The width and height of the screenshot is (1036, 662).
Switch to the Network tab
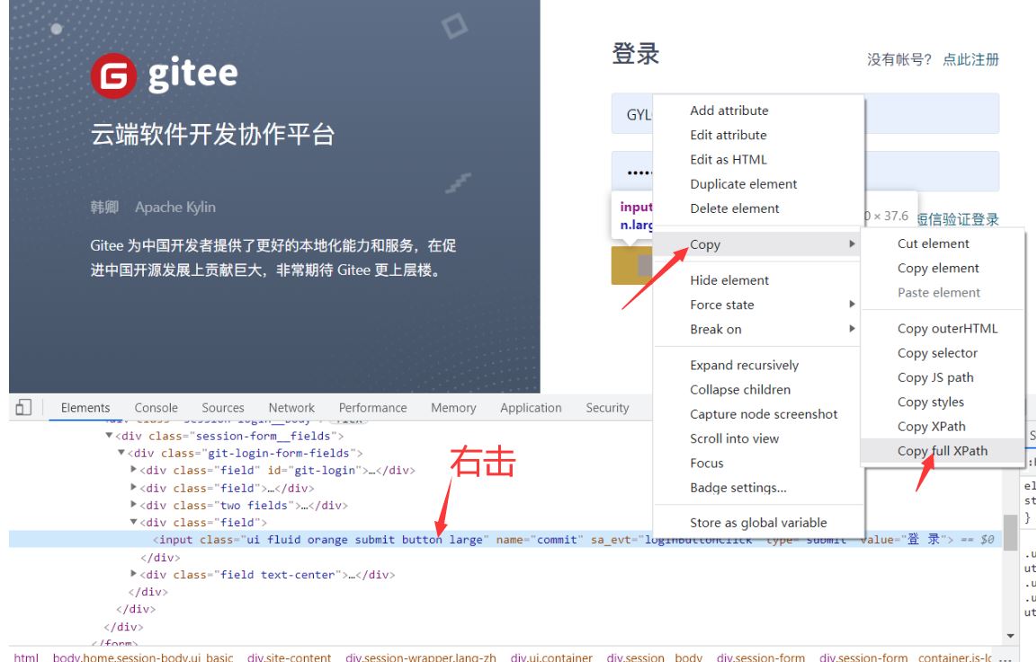[x=290, y=407]
